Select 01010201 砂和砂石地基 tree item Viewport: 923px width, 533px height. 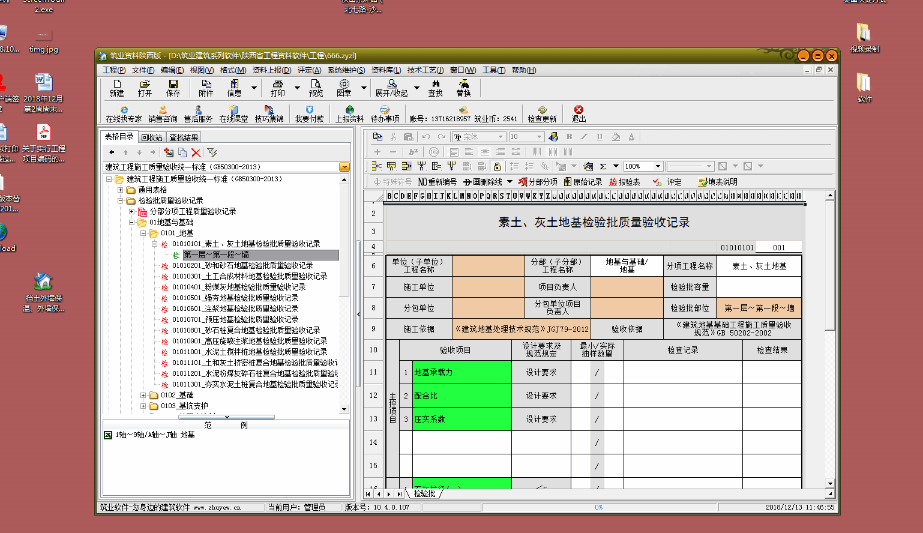click(x=242, y=265)
